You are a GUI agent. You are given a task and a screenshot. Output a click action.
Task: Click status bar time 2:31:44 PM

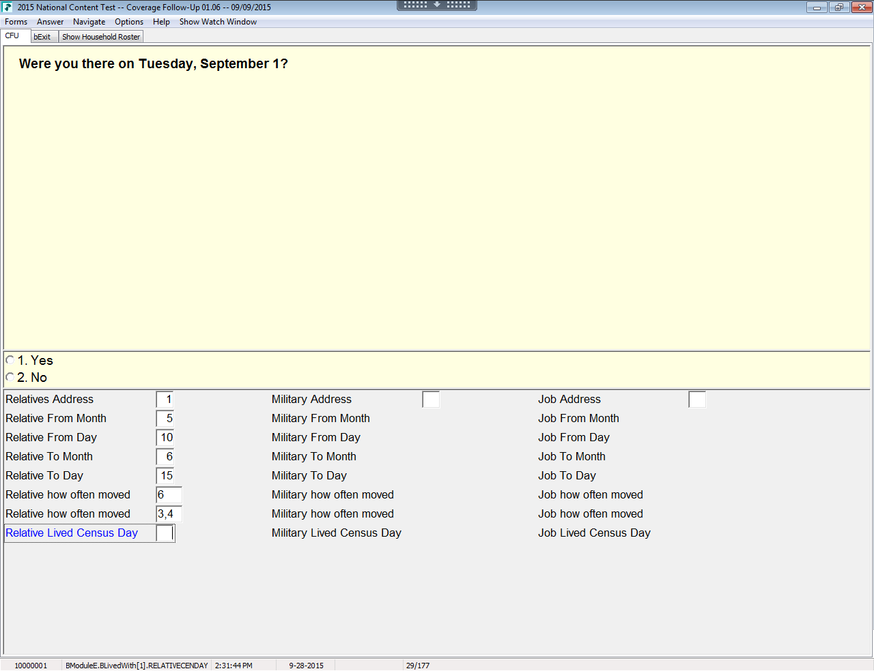[x=234, y=666]
